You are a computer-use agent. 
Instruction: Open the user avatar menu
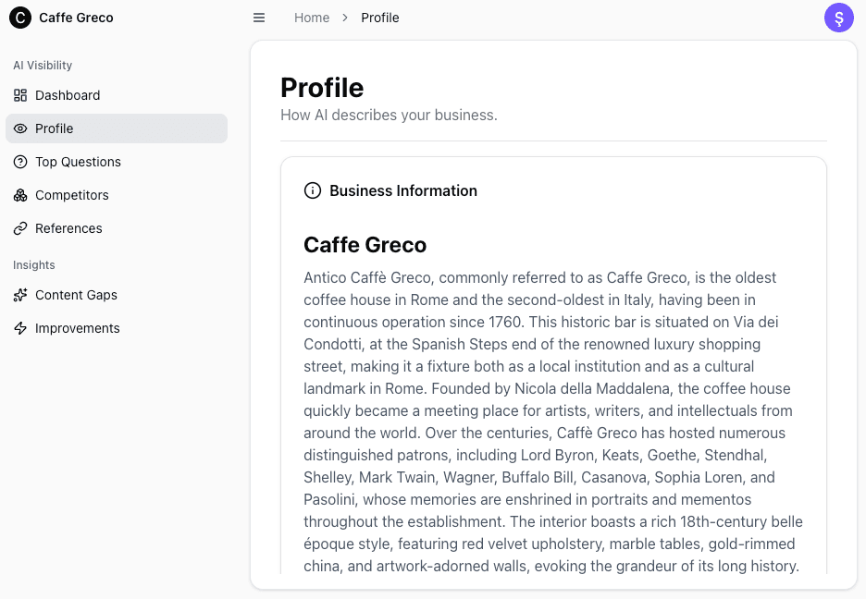[839, 18]
